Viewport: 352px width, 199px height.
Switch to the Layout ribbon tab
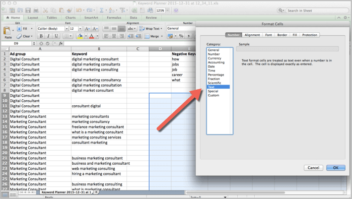click(33, 18)
